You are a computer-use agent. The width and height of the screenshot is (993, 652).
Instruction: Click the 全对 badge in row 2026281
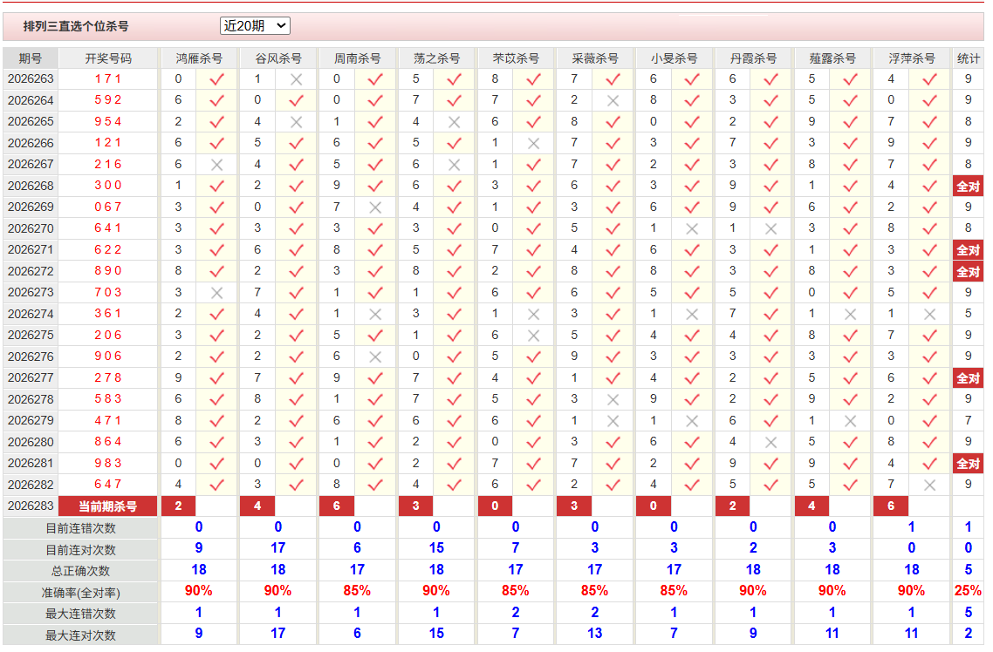(x=968, y=464)
